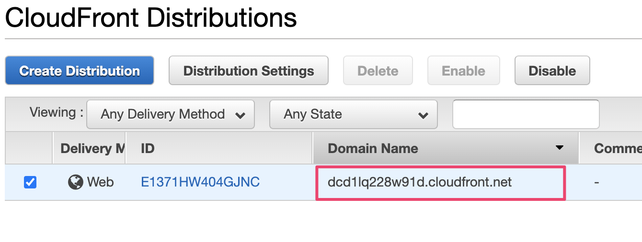This screenshot has height=242, width=642.
Task: Focus the distribution search text field
Action: (x=526, y=114)
